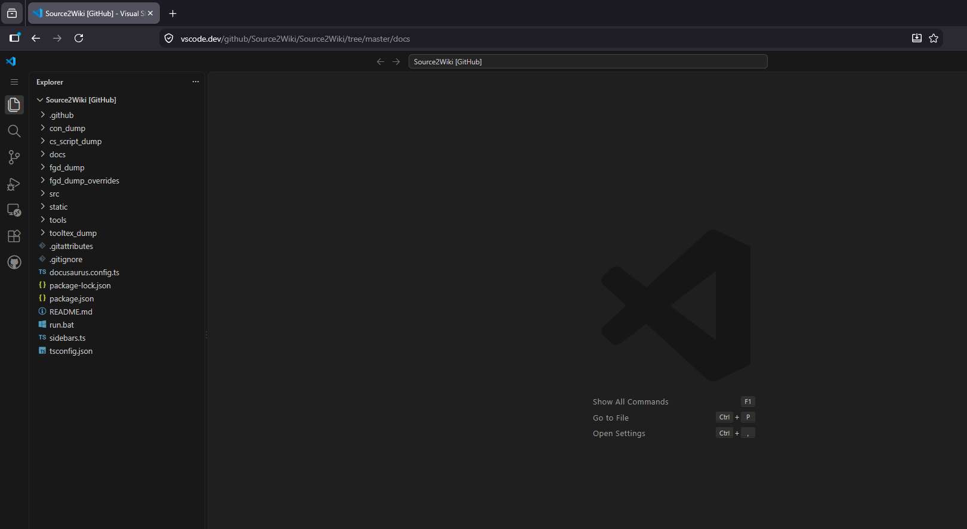967x529 pixels.
Task: Open the run.bat file
Action: (117, 325)
